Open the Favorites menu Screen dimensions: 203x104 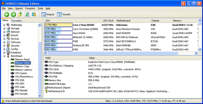30,9
